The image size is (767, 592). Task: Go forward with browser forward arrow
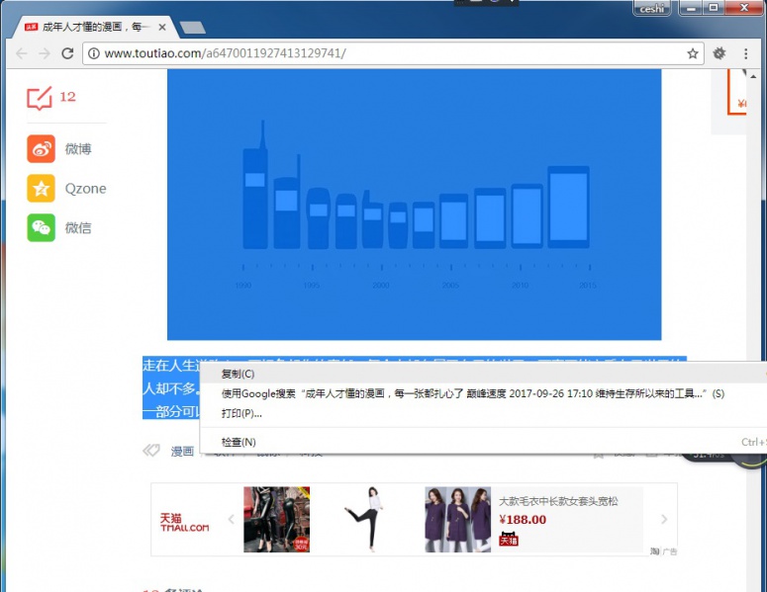tap(45, 53)
